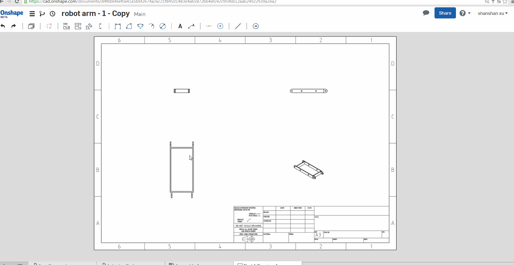Click the Share button

445,13
